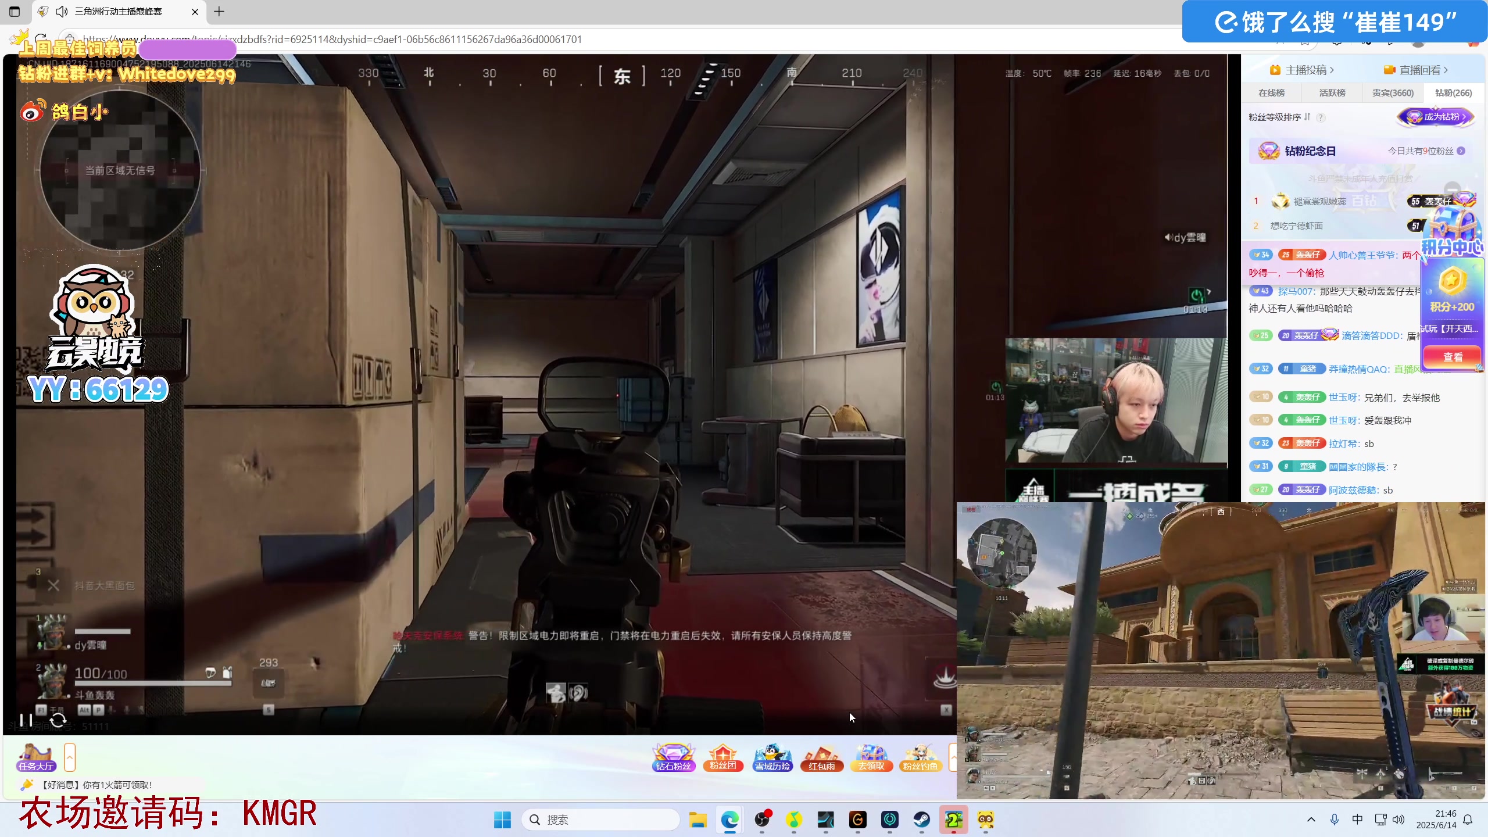Close the 三角洲行动主播巅峰赛 tab

(x=195, y=12)
